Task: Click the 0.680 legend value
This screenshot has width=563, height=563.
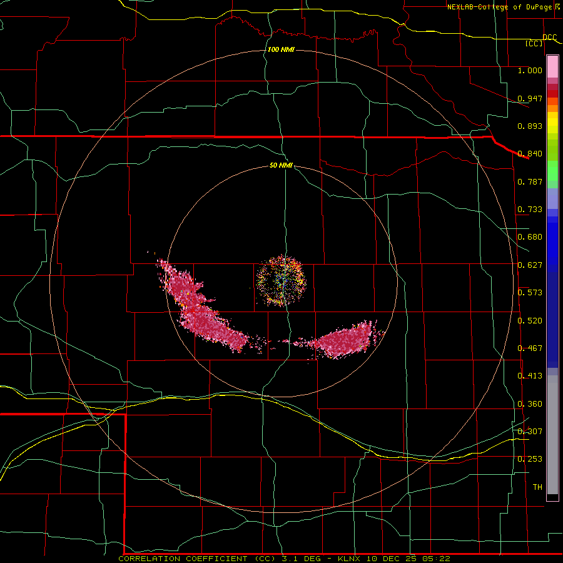Action: pyautogui.click(x=530, y=237)
